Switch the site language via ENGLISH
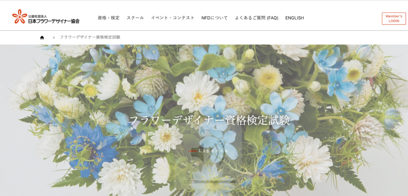408x196 pixels. 294,18
